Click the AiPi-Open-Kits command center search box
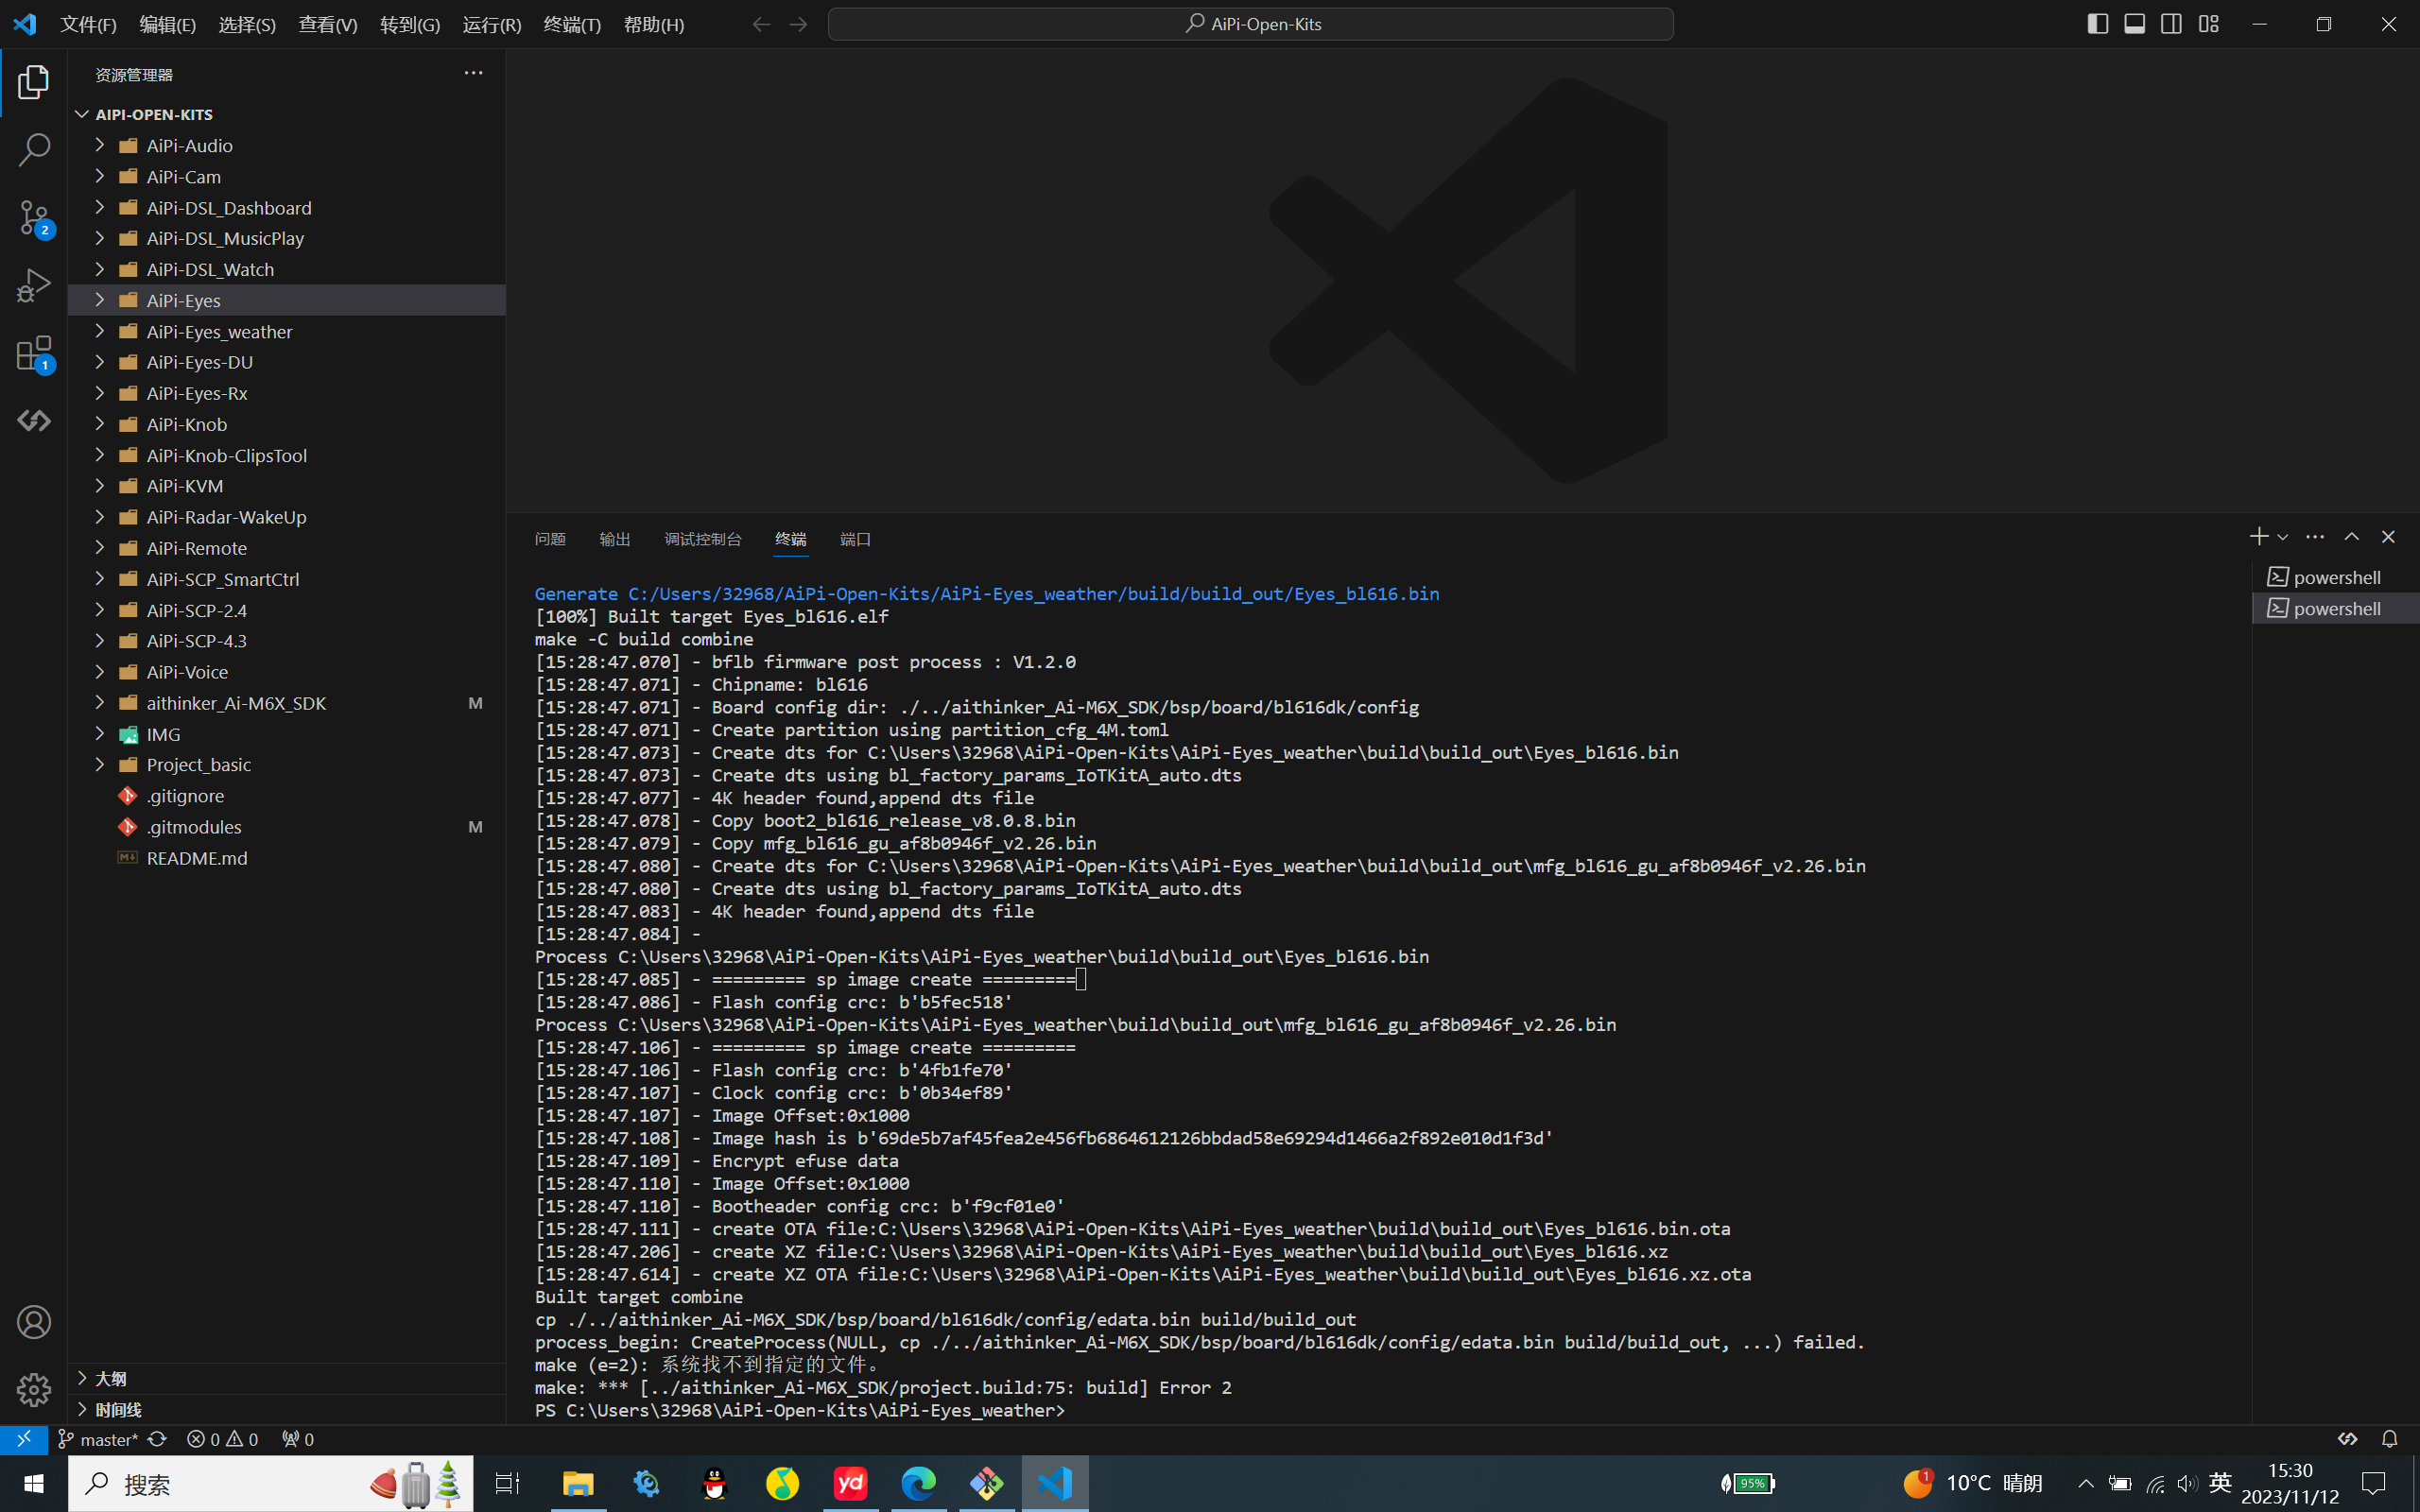The image size is (2420, 1512). pyautogui.click(x=1250, y=24)
